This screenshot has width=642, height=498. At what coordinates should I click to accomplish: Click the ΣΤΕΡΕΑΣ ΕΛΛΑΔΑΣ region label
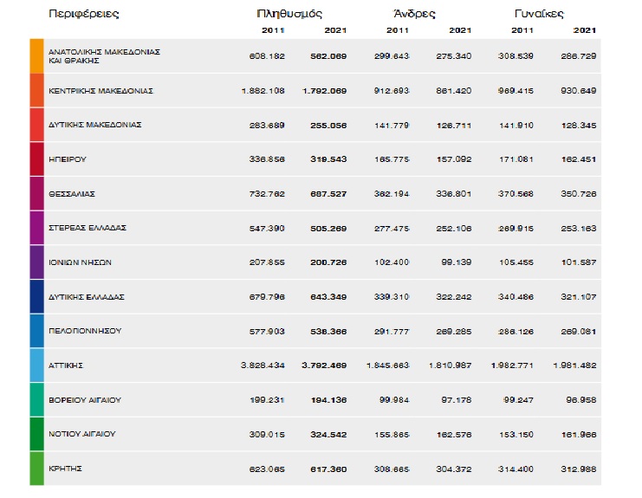pos(88,228)
